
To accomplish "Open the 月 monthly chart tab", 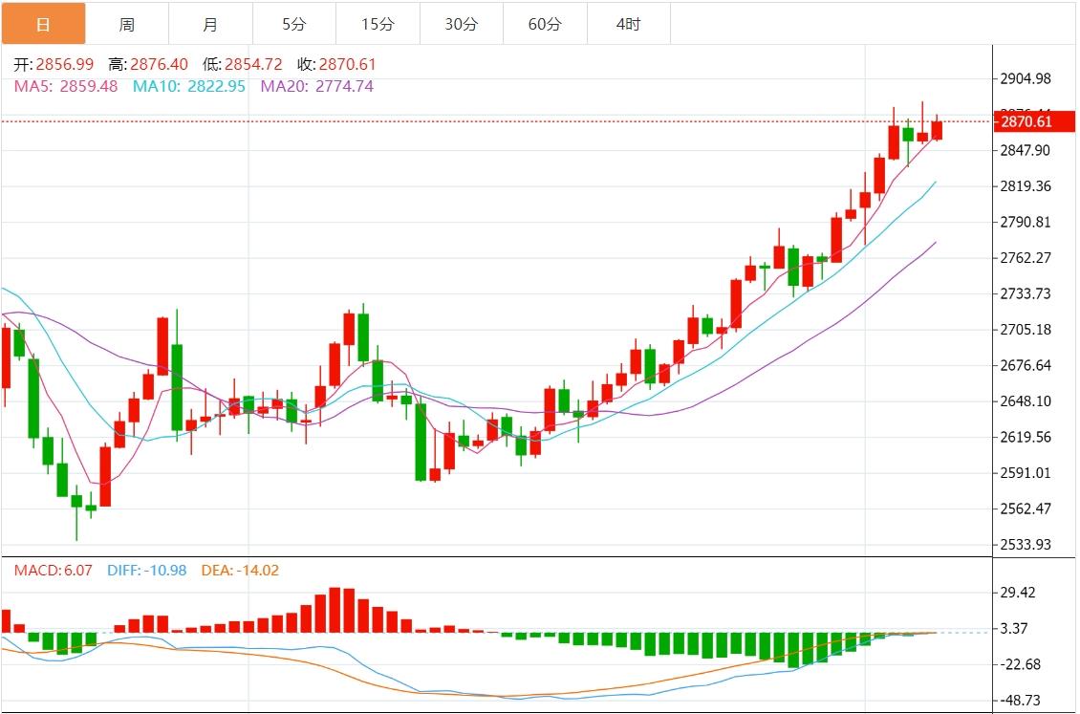I will pos(210,24).
